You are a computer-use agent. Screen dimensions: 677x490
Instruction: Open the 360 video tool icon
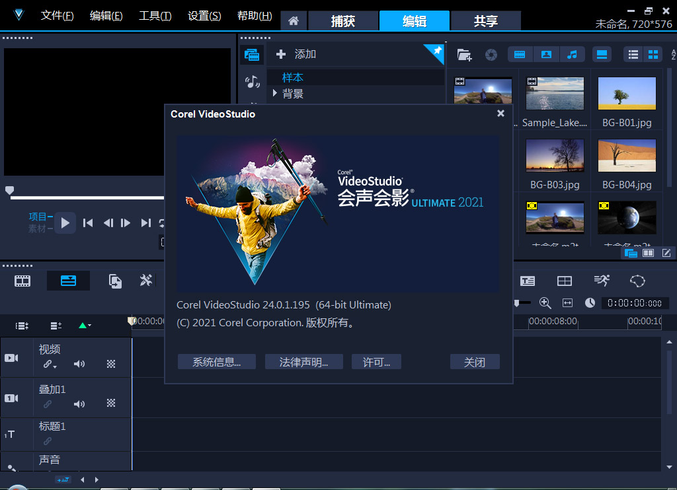tap(637, 281)
